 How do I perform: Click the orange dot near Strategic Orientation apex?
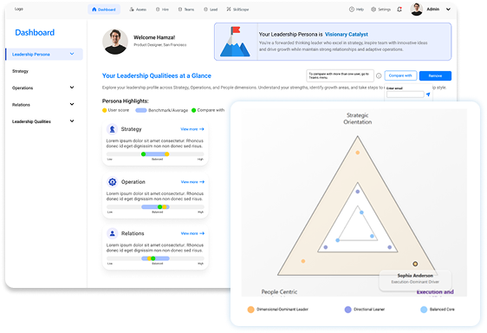click(358, 153)
